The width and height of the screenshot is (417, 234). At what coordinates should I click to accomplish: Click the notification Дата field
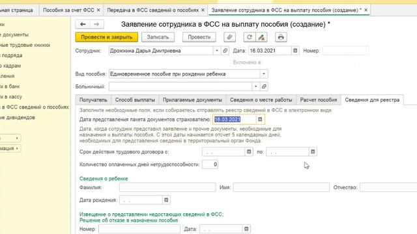[x=221, y=229]
